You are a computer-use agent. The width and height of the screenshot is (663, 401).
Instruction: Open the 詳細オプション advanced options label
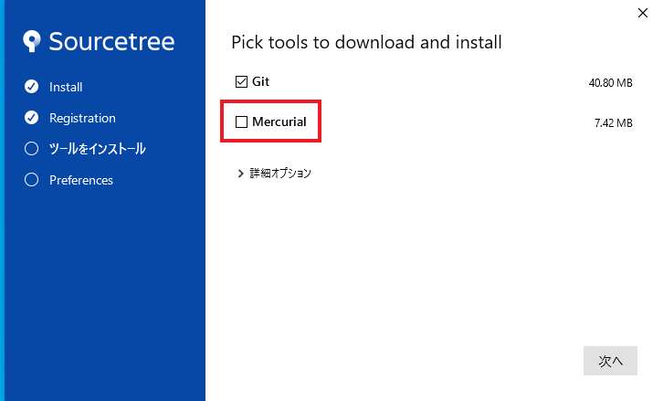click(x=280, y=174)
